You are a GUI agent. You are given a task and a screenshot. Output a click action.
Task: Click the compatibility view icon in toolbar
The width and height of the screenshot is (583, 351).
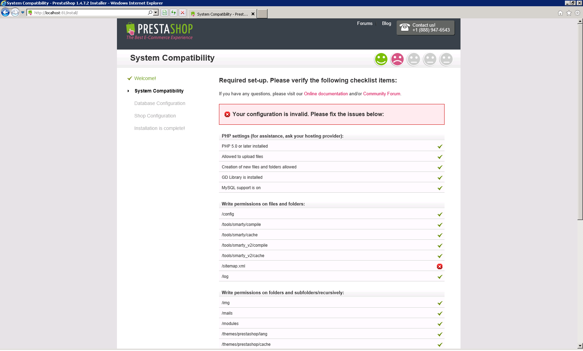click(x=164, y=13)
